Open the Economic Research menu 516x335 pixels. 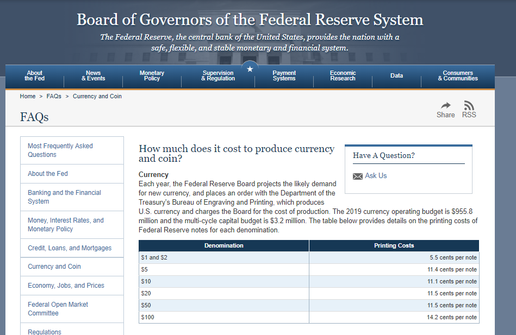343,75
